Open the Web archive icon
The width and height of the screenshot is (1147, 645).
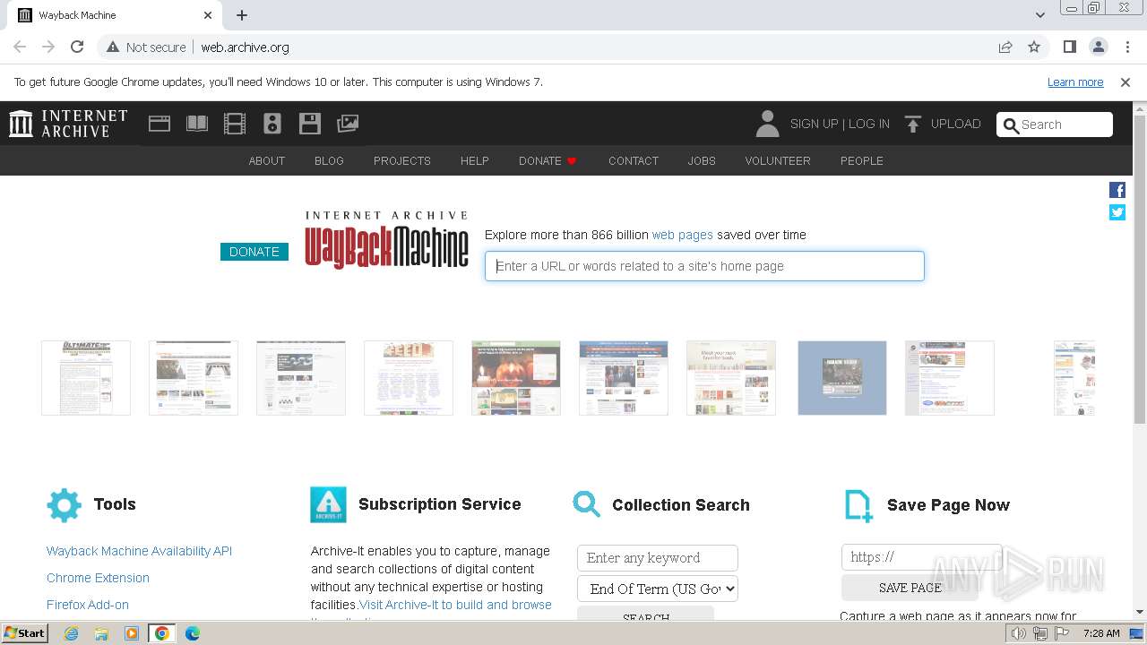pos(160,124)
